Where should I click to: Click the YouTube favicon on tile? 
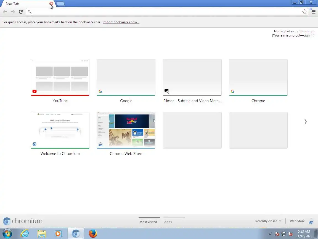pos(35,91)
